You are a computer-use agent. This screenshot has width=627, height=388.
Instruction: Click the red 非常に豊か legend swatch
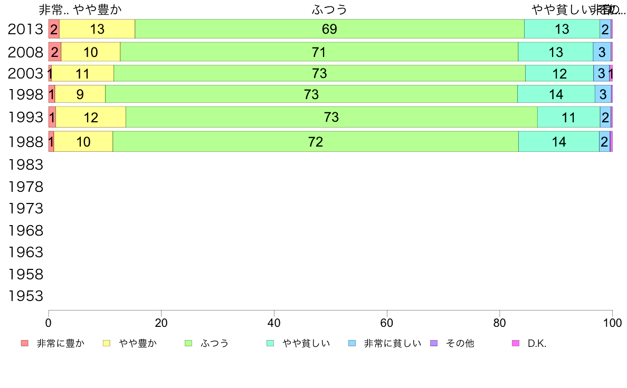point(25,343)
